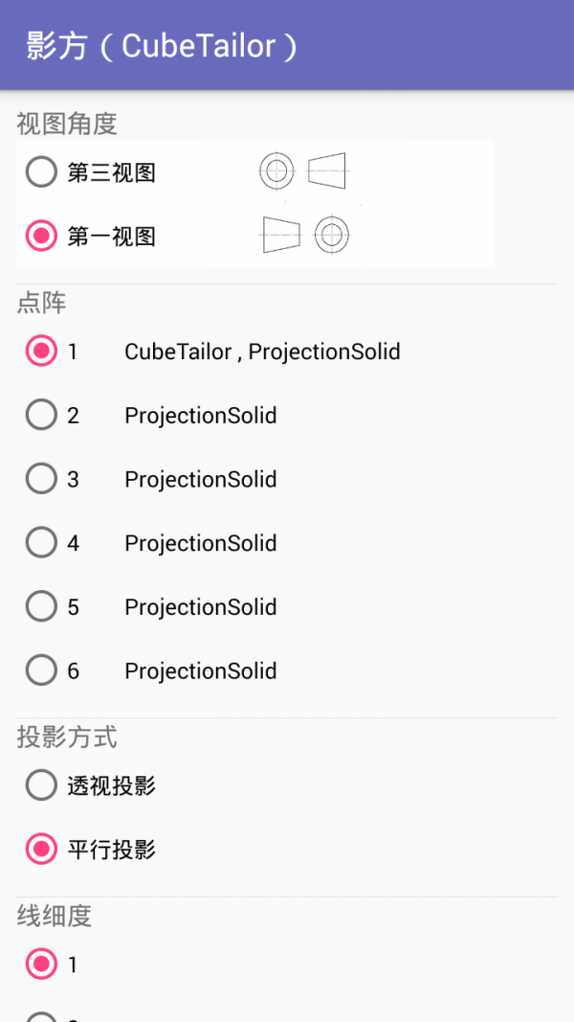
Task: Select the 第三视图 radio button
Action: click(41, 171)
